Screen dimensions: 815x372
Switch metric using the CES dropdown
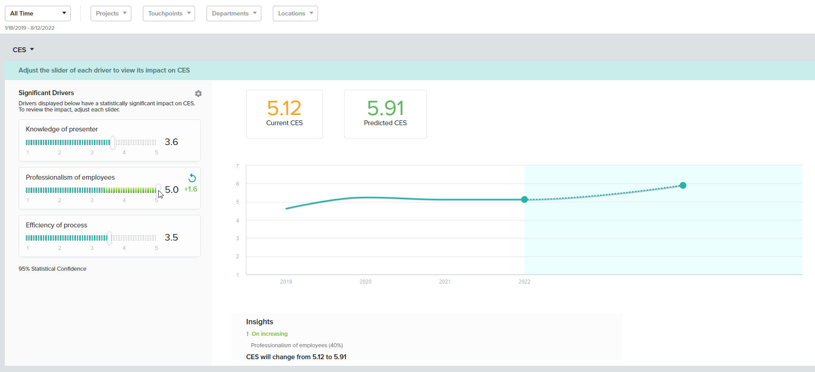pos(23,50)
